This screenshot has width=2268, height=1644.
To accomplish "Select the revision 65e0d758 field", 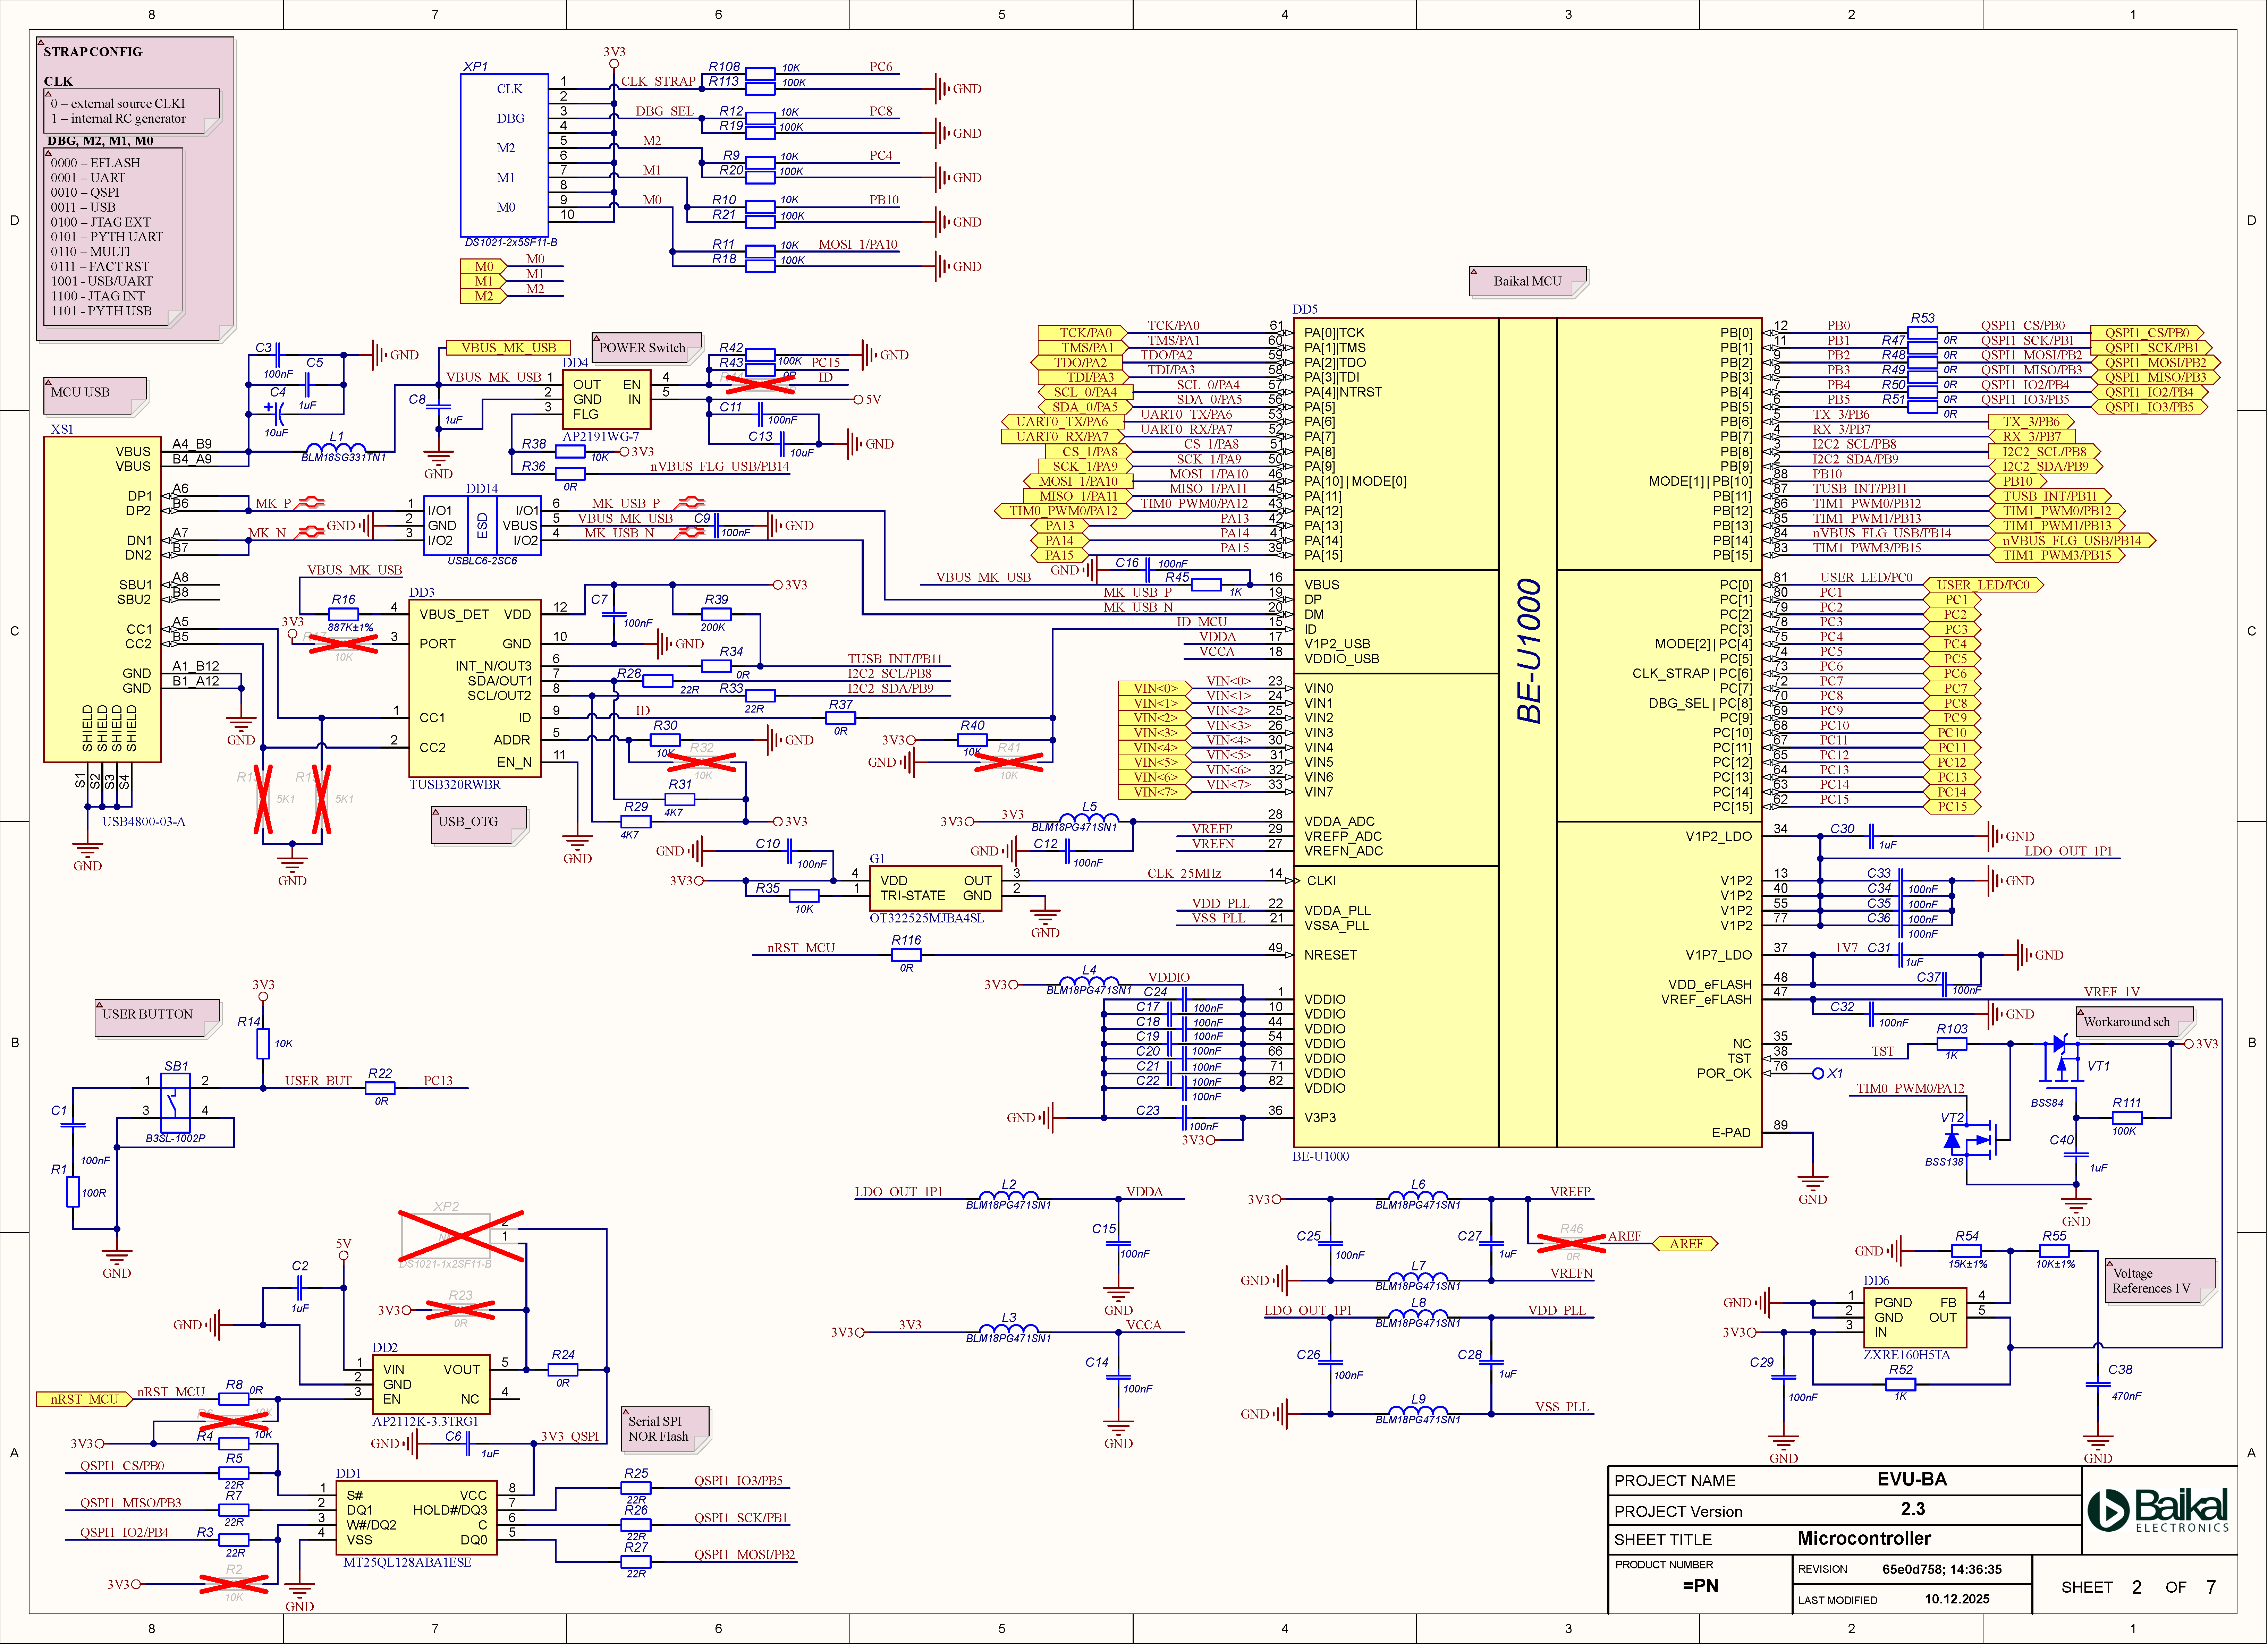I will (1942, 1569).
